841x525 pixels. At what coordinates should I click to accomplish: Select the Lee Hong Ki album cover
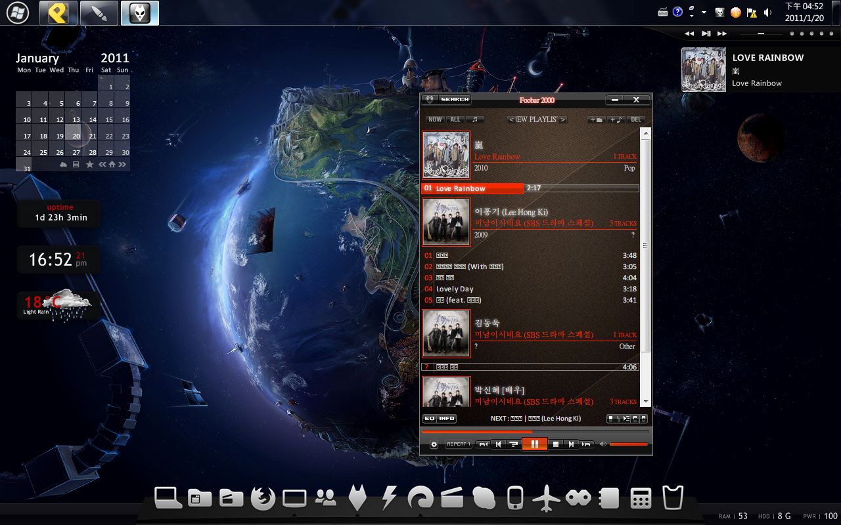(446, 222)
